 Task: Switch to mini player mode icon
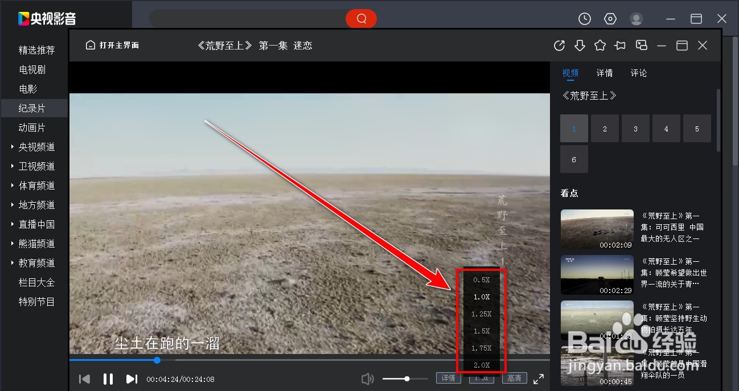pos(642,46)
